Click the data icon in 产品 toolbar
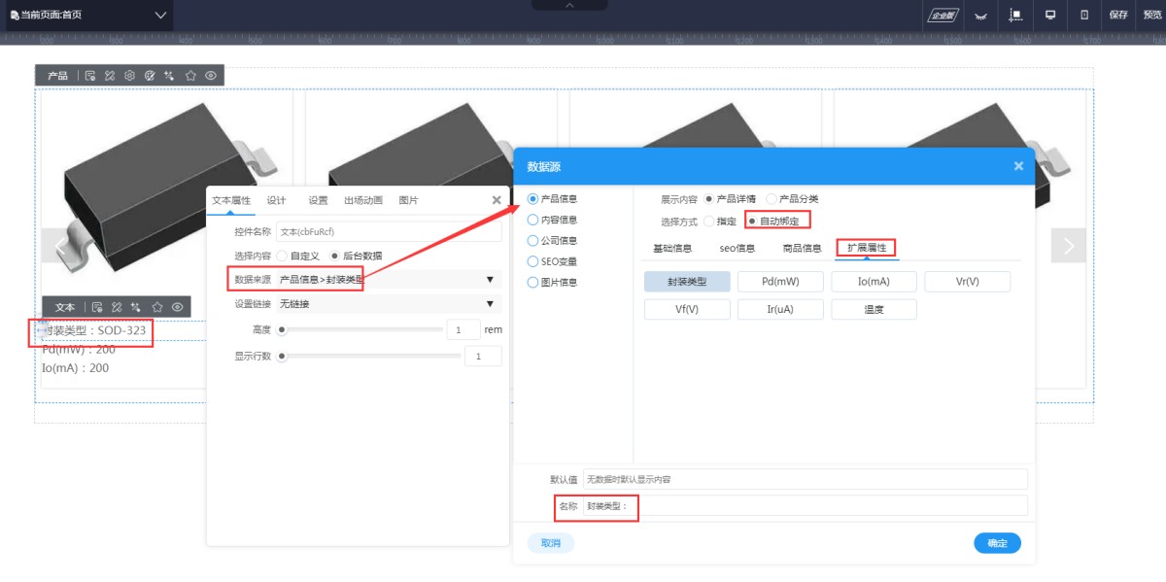 pyautogui.click(x=90, y=75)
